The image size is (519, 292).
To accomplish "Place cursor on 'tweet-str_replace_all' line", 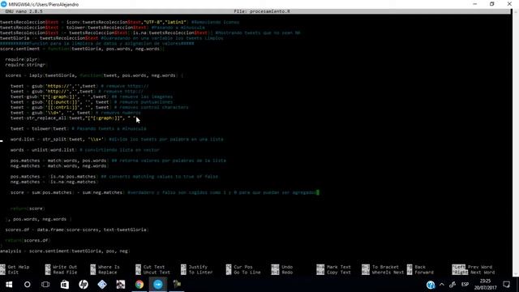I will [x=74, y=118].
